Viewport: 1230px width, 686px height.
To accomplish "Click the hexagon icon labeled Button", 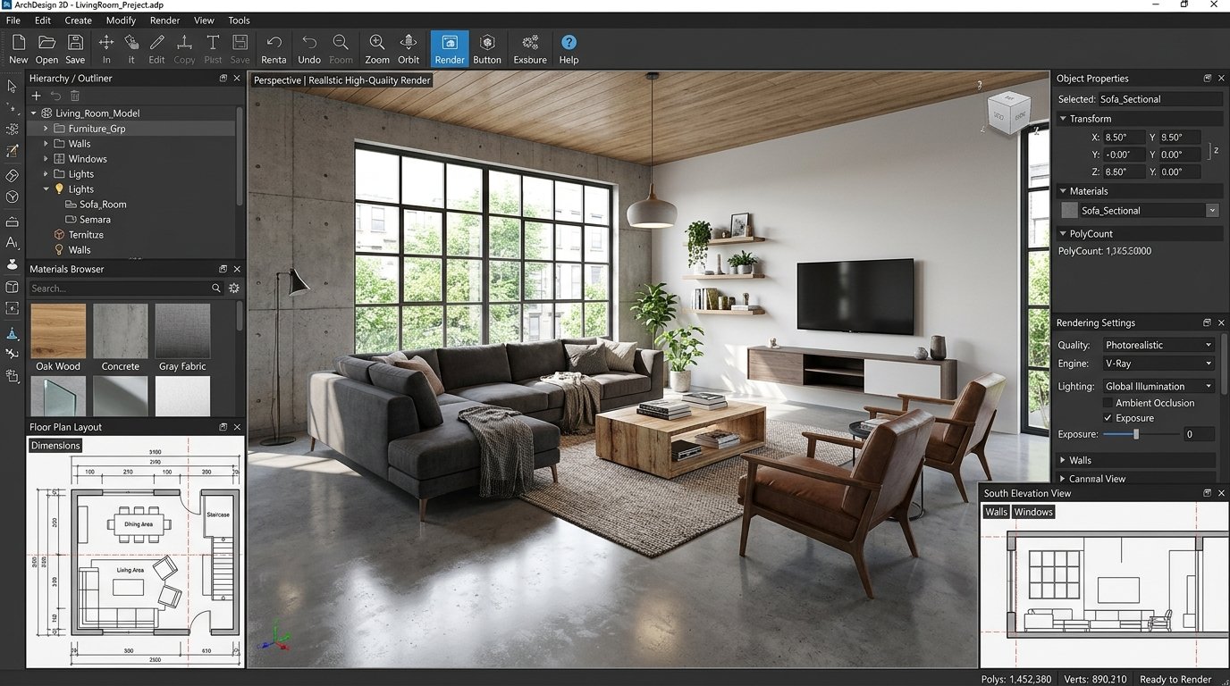I will [x=487, y=42].
